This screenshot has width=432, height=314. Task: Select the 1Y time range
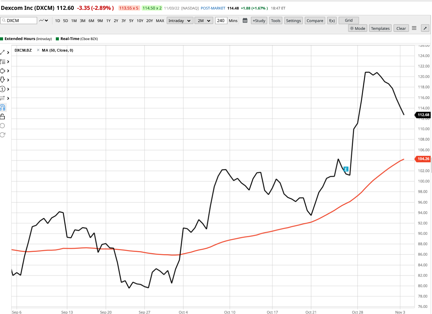108,21
